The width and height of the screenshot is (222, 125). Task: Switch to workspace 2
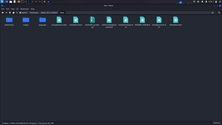(x=32, y=2)
